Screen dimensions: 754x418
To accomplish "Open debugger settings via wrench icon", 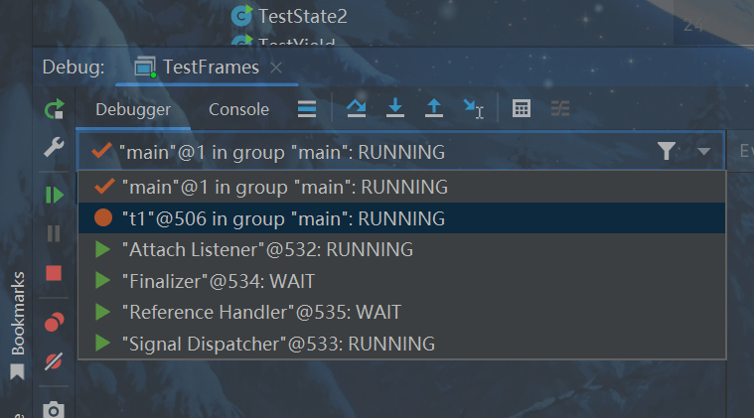I will (x=54, y=148).
